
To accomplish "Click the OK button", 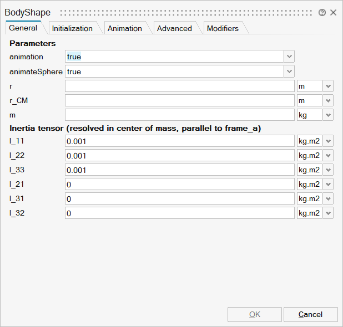I will 255,314.
